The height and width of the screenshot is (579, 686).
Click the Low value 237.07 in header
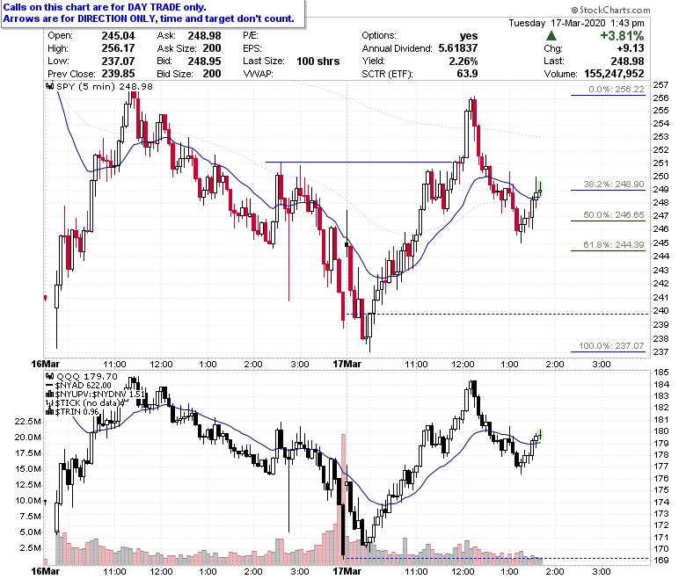point(118,62)
